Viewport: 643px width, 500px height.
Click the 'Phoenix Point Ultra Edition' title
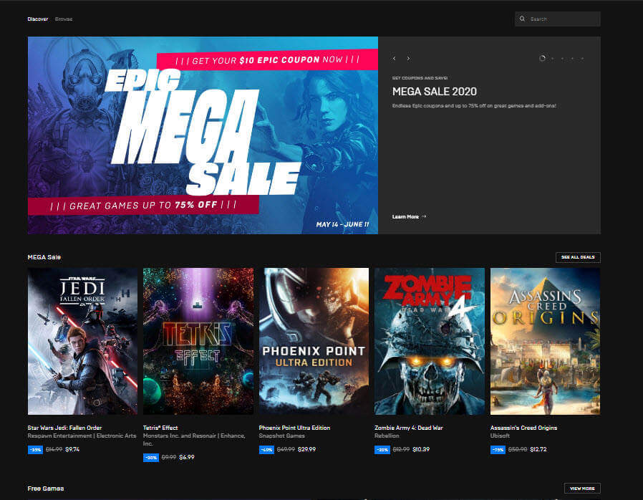[x=294, y=428]
